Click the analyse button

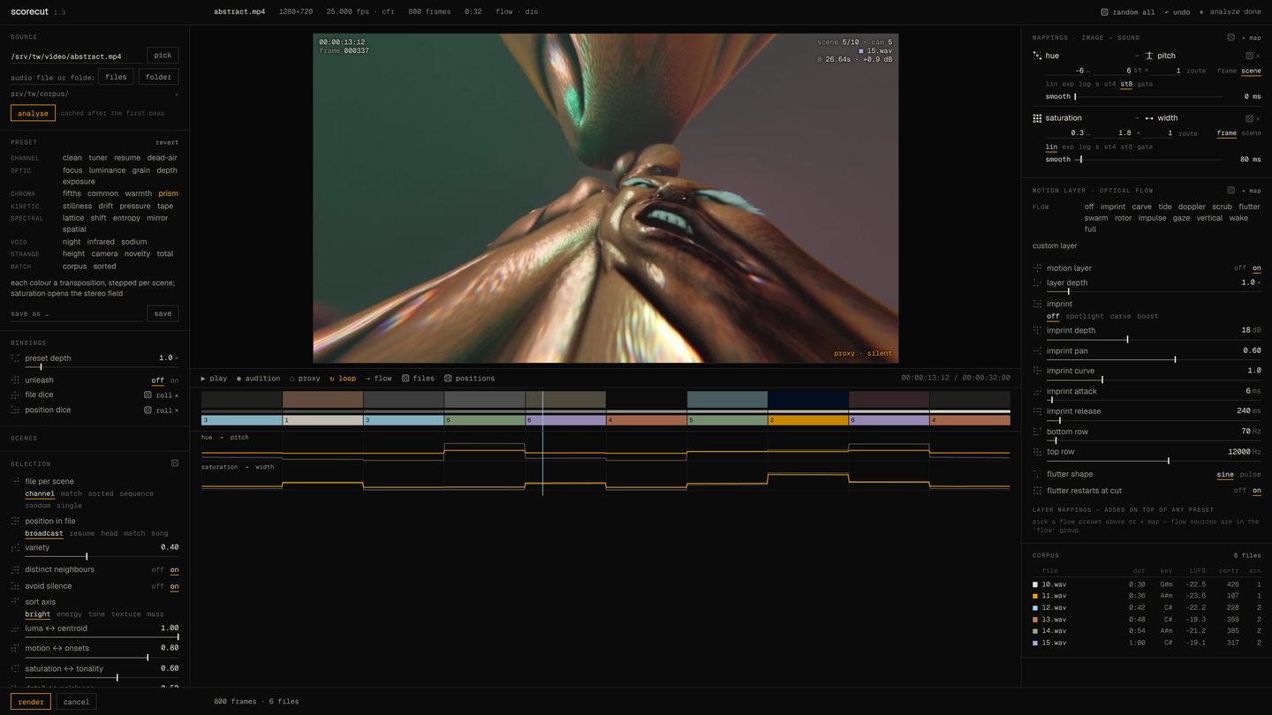[x=33, y=113]
